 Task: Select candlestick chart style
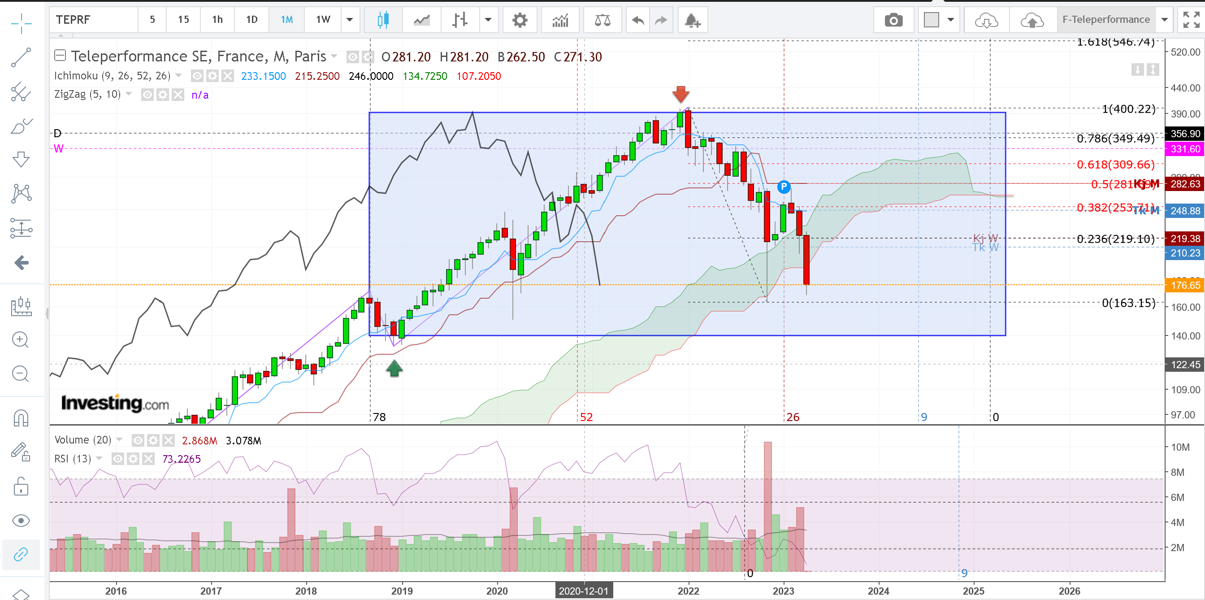point(383,20)
